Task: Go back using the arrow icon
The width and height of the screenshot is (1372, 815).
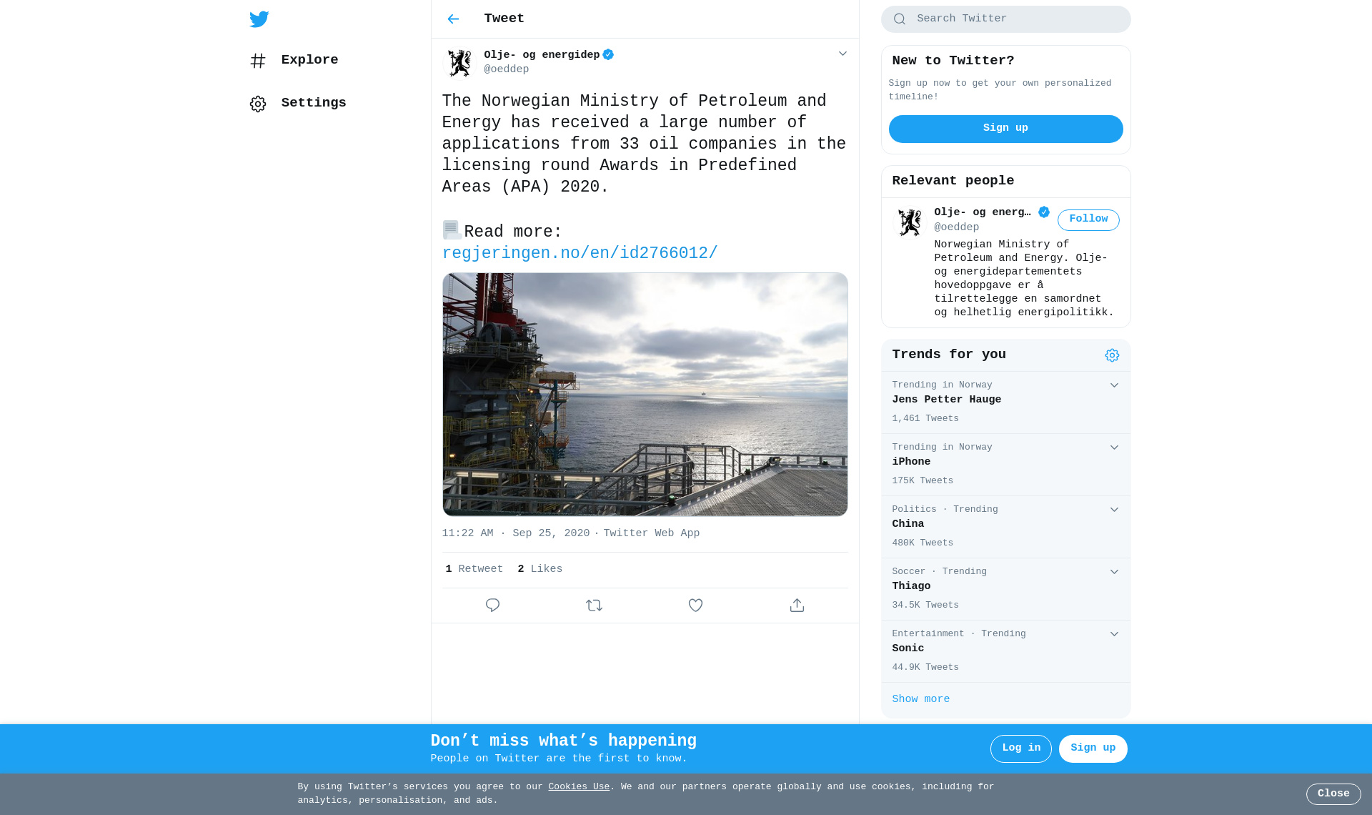Action: tap(453, 19)
